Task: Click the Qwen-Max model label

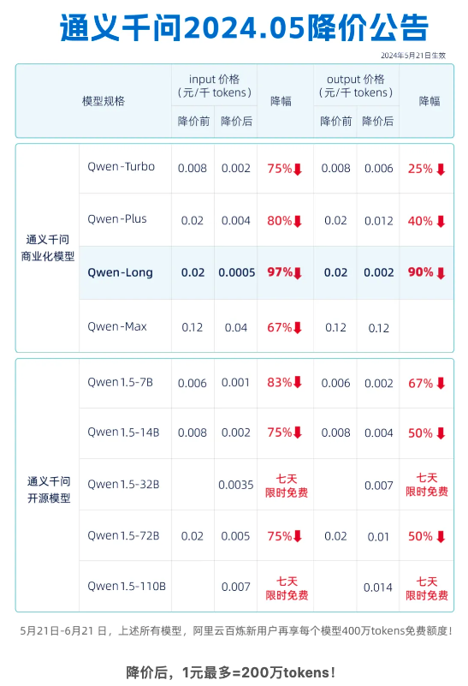Action: 117,326
